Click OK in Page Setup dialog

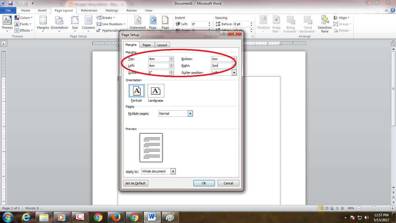pyautogui.click(x=204, y=183)
